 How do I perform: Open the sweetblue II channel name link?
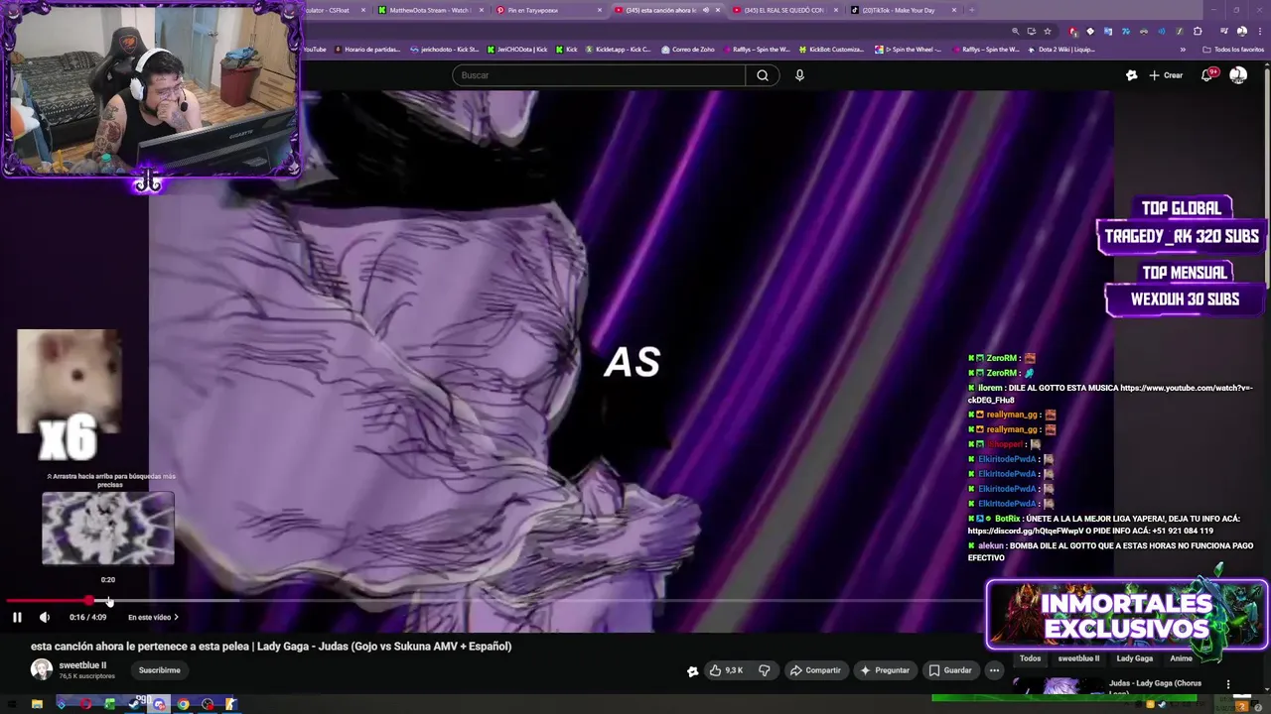(x=82, y=665)
